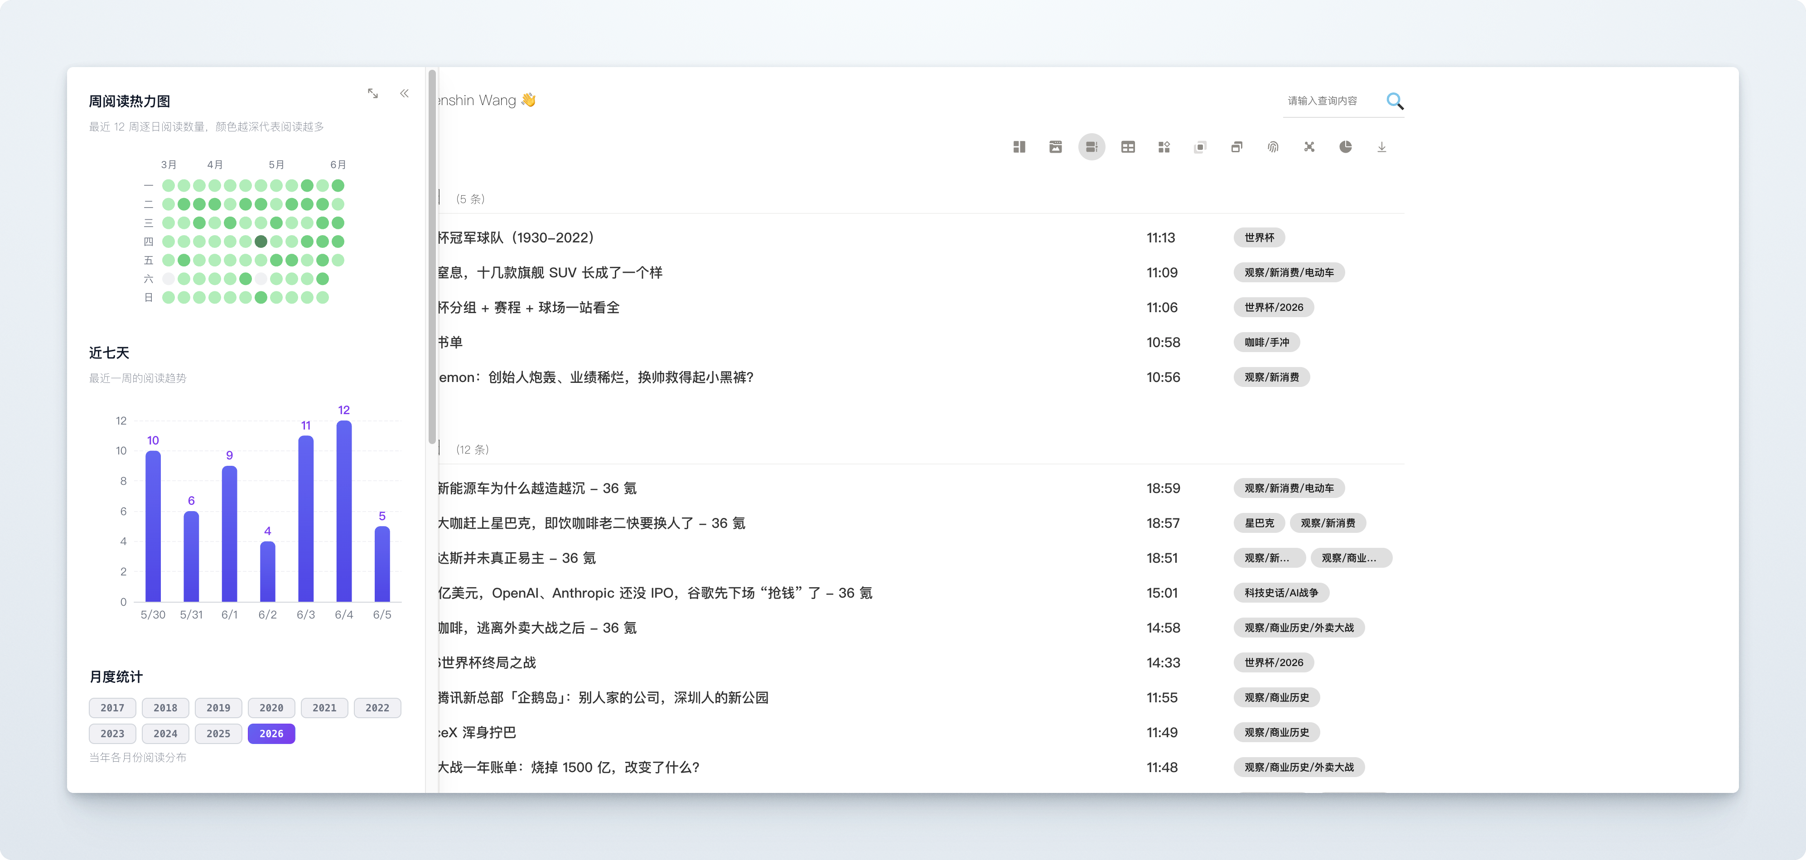Click the (12 条) group count label
Screen dimensions: 1806x860
[473, 450]
